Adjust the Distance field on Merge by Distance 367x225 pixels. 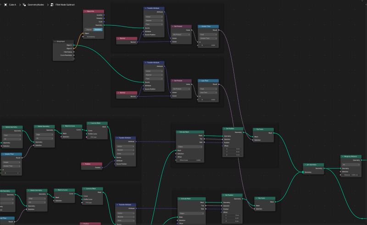point(350,175)
